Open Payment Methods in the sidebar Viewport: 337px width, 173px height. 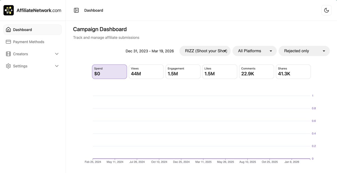coord(33,42)
